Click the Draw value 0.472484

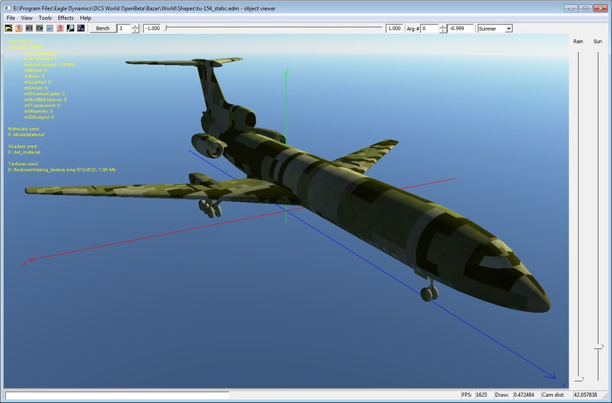[524, 395]
